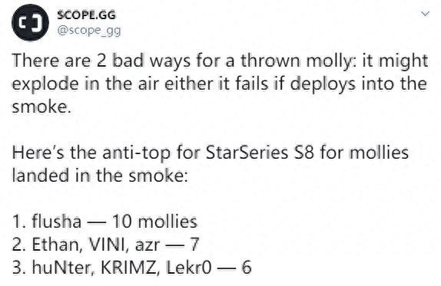Click the 'Lekr0' player name
The height and width of the screenshot is (286, 441).
pos(188,267)
